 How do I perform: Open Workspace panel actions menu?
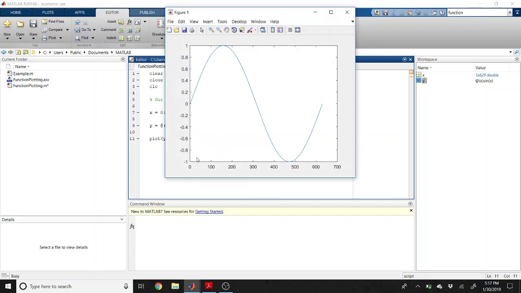click(517, 59)
